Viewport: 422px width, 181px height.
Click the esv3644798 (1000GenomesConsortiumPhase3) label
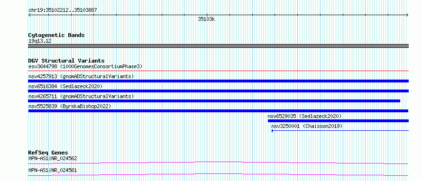[85, 66]
